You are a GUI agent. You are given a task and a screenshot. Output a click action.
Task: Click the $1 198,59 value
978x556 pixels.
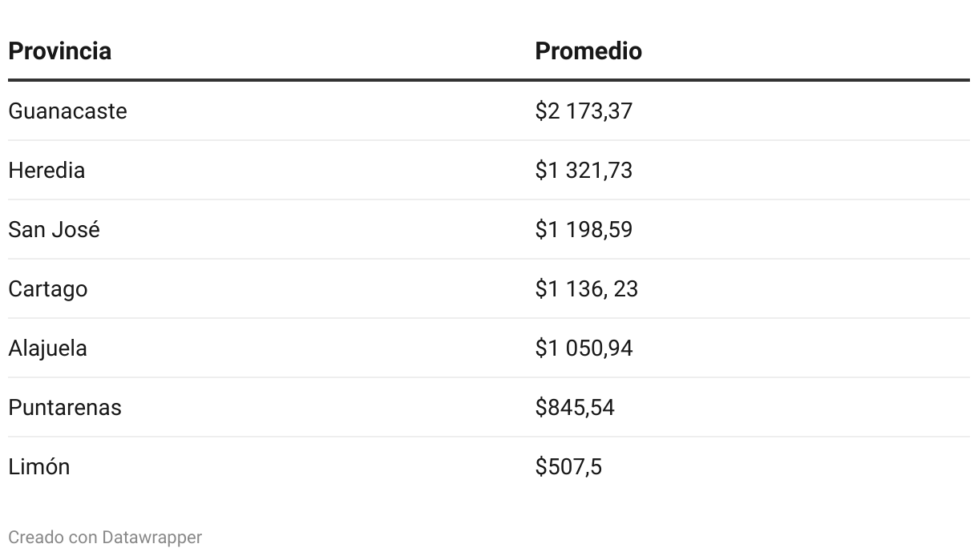[x=584, y=229]
